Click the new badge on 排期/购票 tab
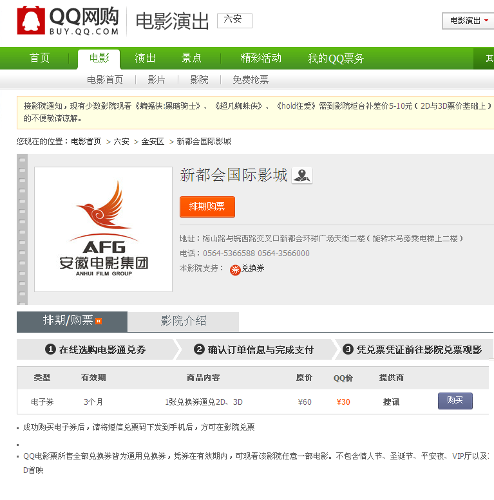494x500 pixels. pyautogui.click(x=99, y=321)
